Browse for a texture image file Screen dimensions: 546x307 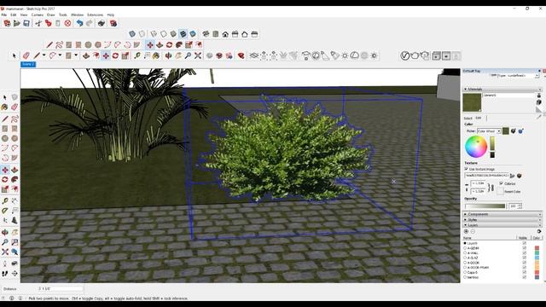pyautogui.click(x=512, y=176)
